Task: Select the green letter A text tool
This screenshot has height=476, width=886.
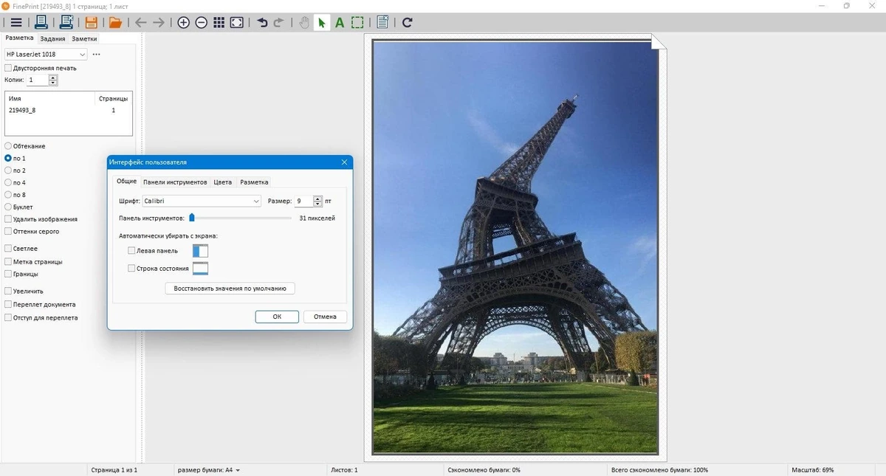Action: tap(340, 22)
